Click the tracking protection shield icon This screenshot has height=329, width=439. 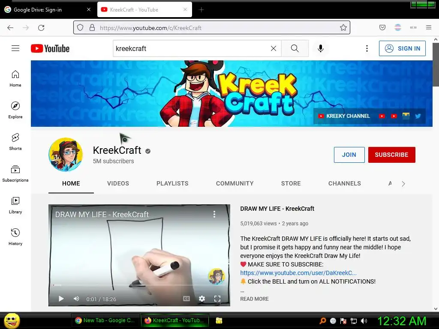80,28
